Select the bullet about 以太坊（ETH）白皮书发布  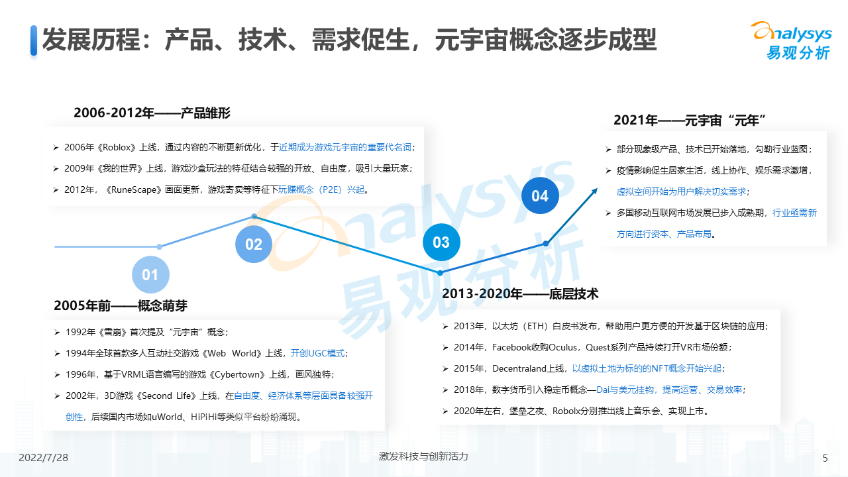pyautogui.click(x=606, y=326)
